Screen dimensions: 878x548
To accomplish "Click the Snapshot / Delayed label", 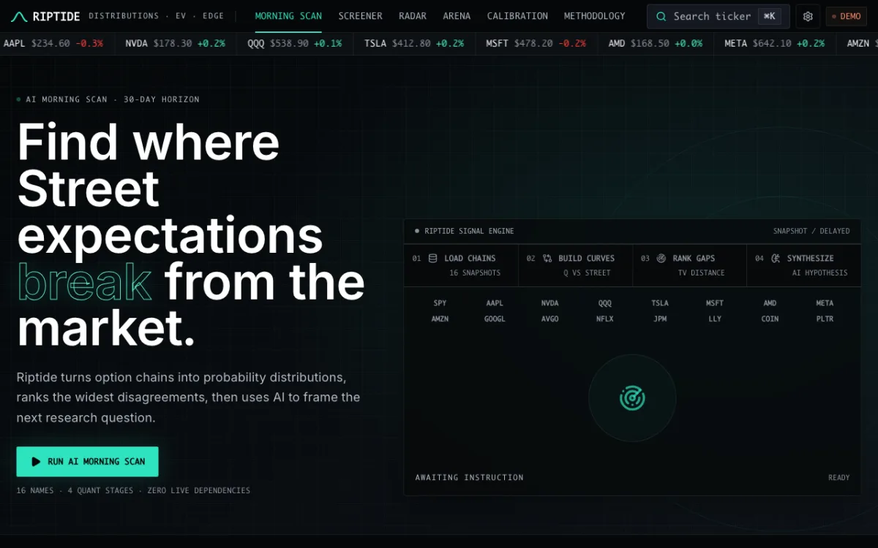I will [811, 231].
